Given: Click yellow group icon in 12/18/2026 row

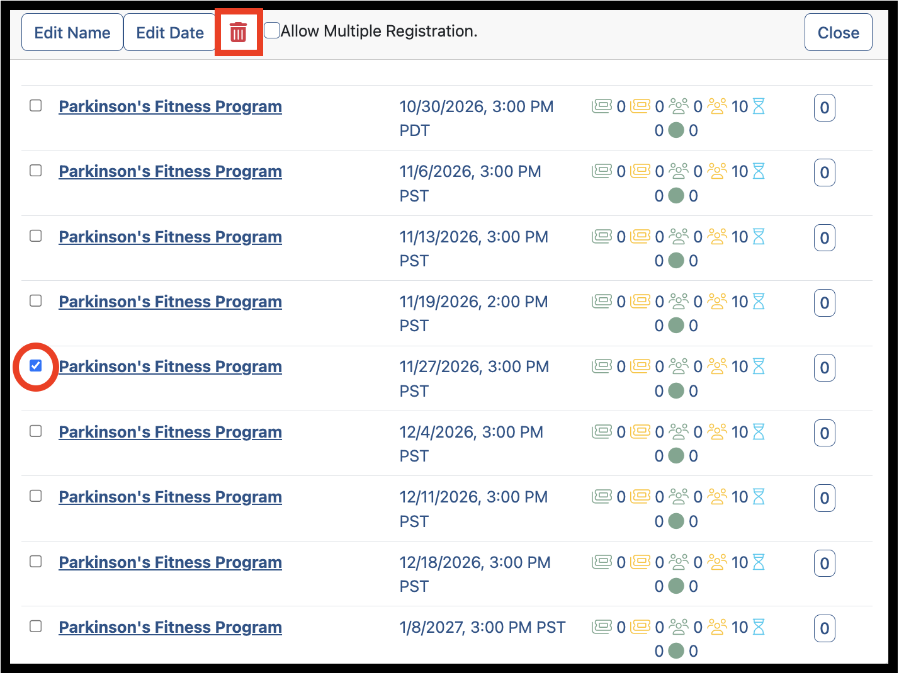Looking at the screenshot, I should pyautogui.click(x=717, y=562).
